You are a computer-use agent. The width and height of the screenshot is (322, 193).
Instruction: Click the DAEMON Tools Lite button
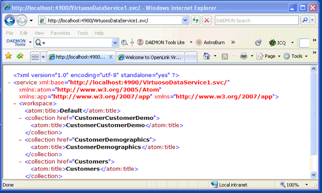161,43
